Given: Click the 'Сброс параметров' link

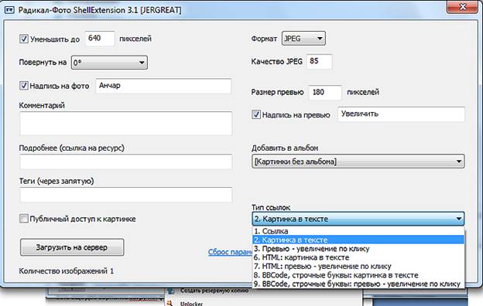Looking at the screenshot, I should [230, 252].
